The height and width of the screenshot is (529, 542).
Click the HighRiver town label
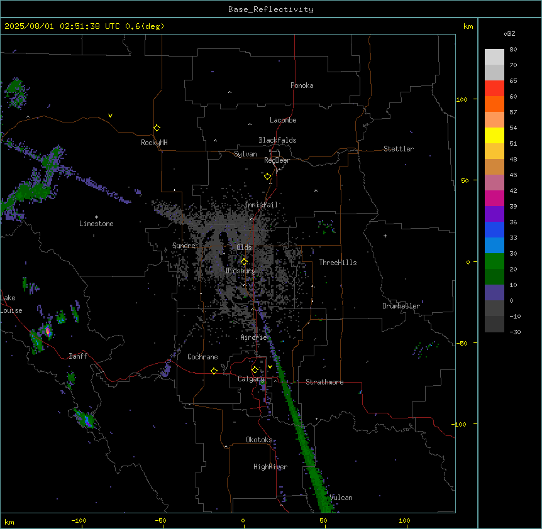coord(270,467)
